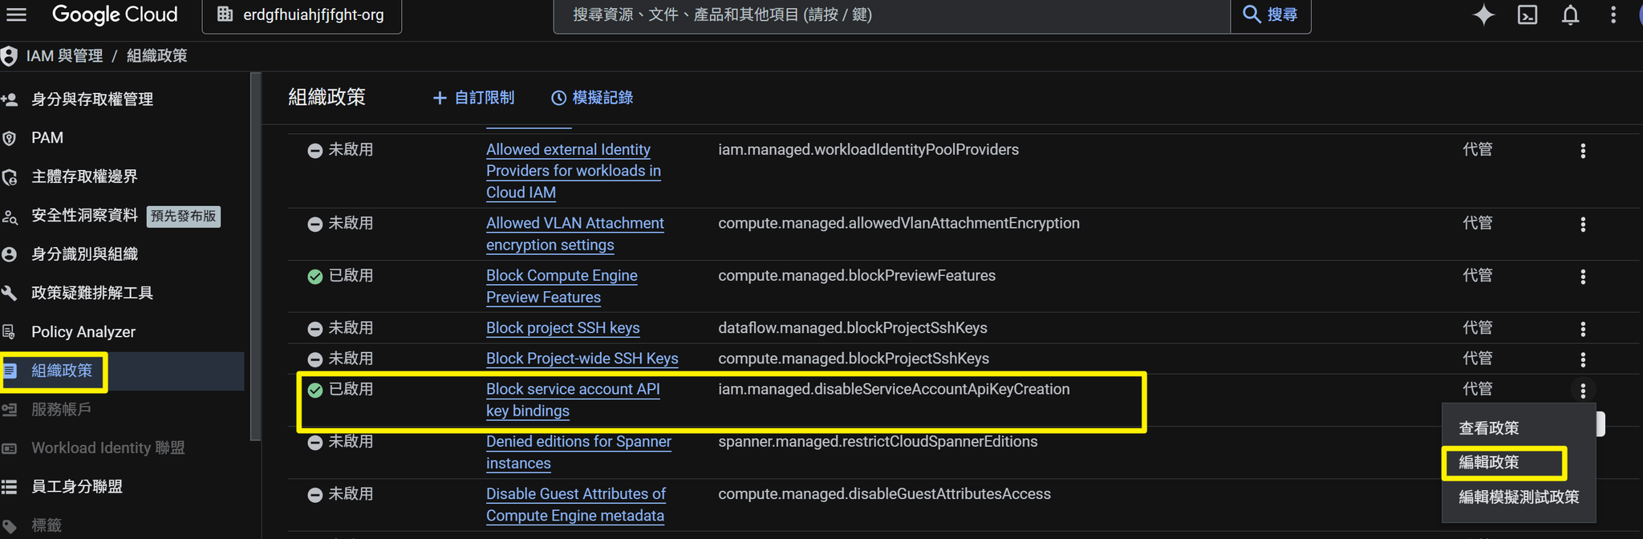Image resolution: width=1643 pixels, height=539 pixels.
Task: Click 自訂限制 add button
Action: (x=473, y=98)
